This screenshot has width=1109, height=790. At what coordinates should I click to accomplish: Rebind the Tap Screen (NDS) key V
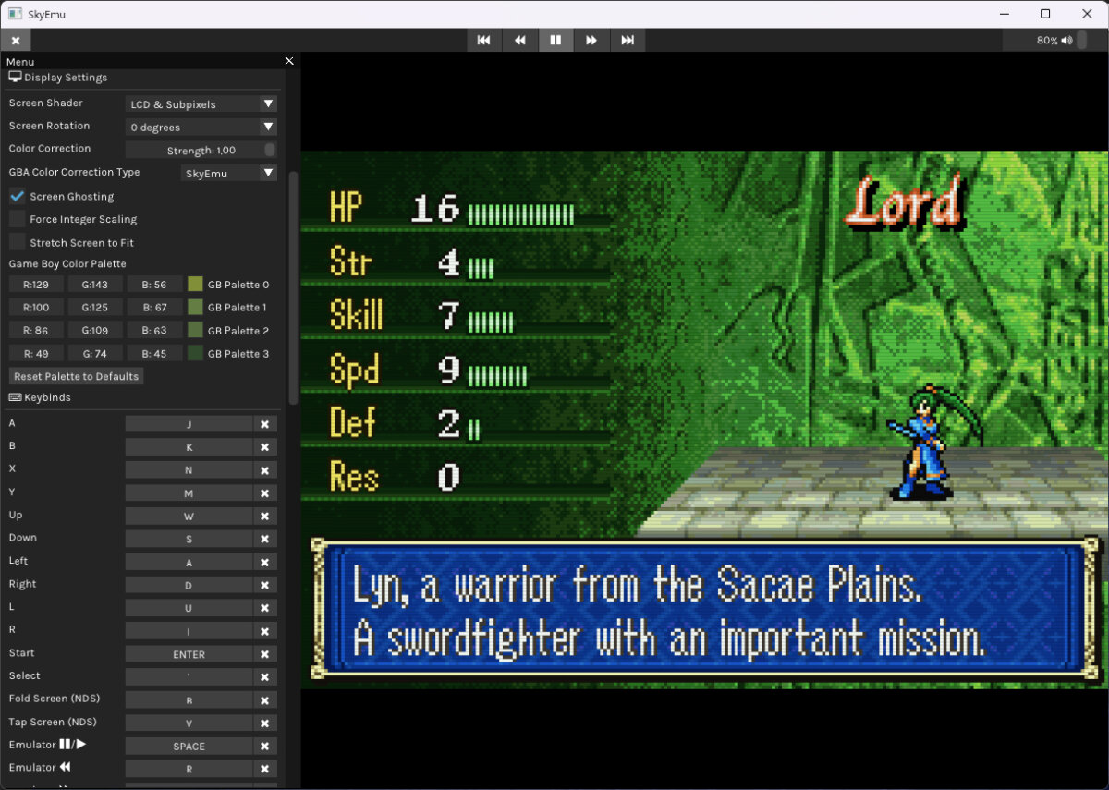189,723
